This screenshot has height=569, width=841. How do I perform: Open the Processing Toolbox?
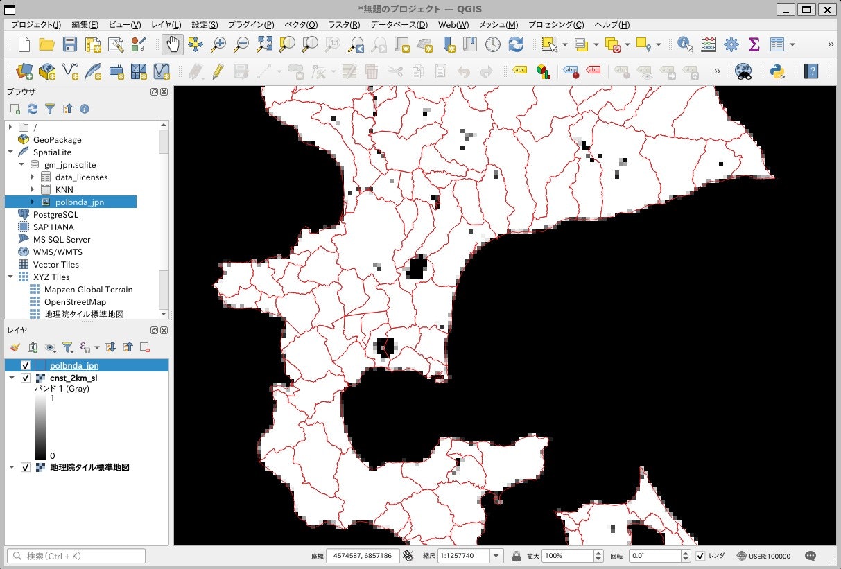pyautogui.click(x=731, y=44)
